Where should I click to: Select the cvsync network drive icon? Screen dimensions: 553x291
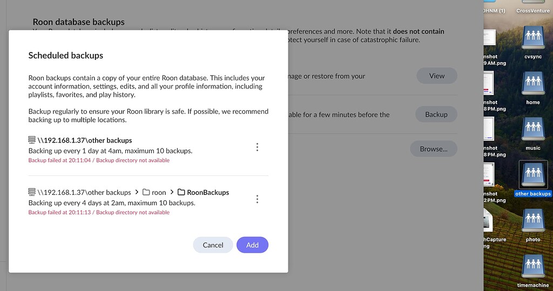[x=533, y=38]
